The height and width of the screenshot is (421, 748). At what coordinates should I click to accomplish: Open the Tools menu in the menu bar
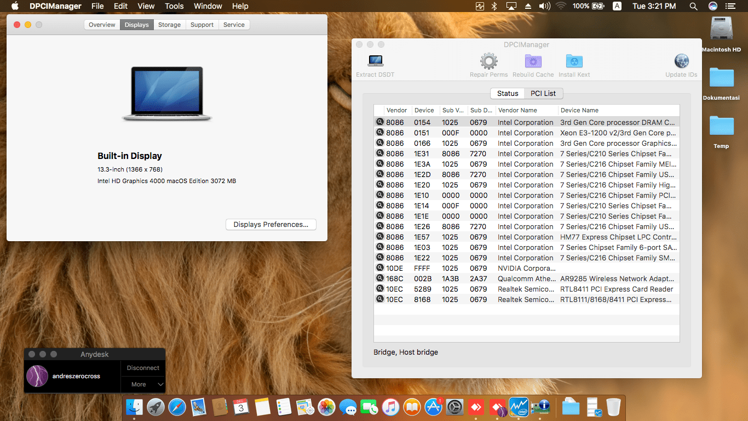pyautogui.click(x=174, y=6)
